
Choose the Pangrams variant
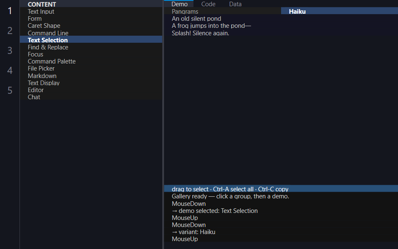click(222, 12)
